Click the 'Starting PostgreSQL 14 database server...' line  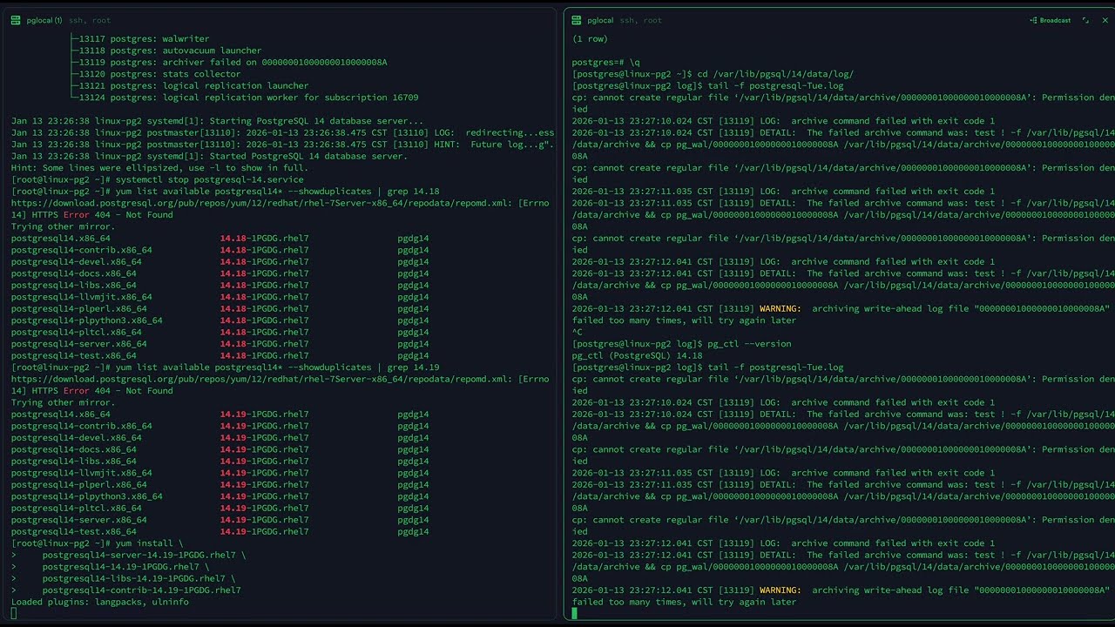pos(218,121)
